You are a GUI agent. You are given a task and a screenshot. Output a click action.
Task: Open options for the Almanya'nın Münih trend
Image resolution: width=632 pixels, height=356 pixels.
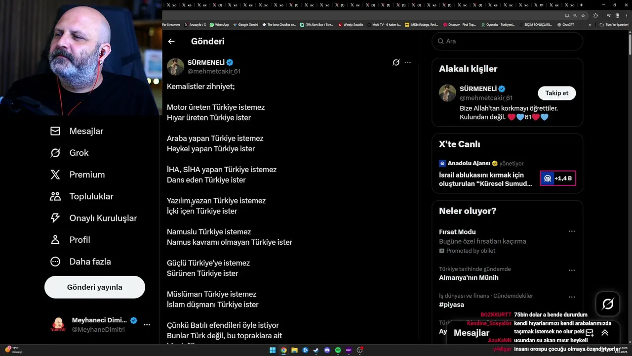(x=571, y=270)
